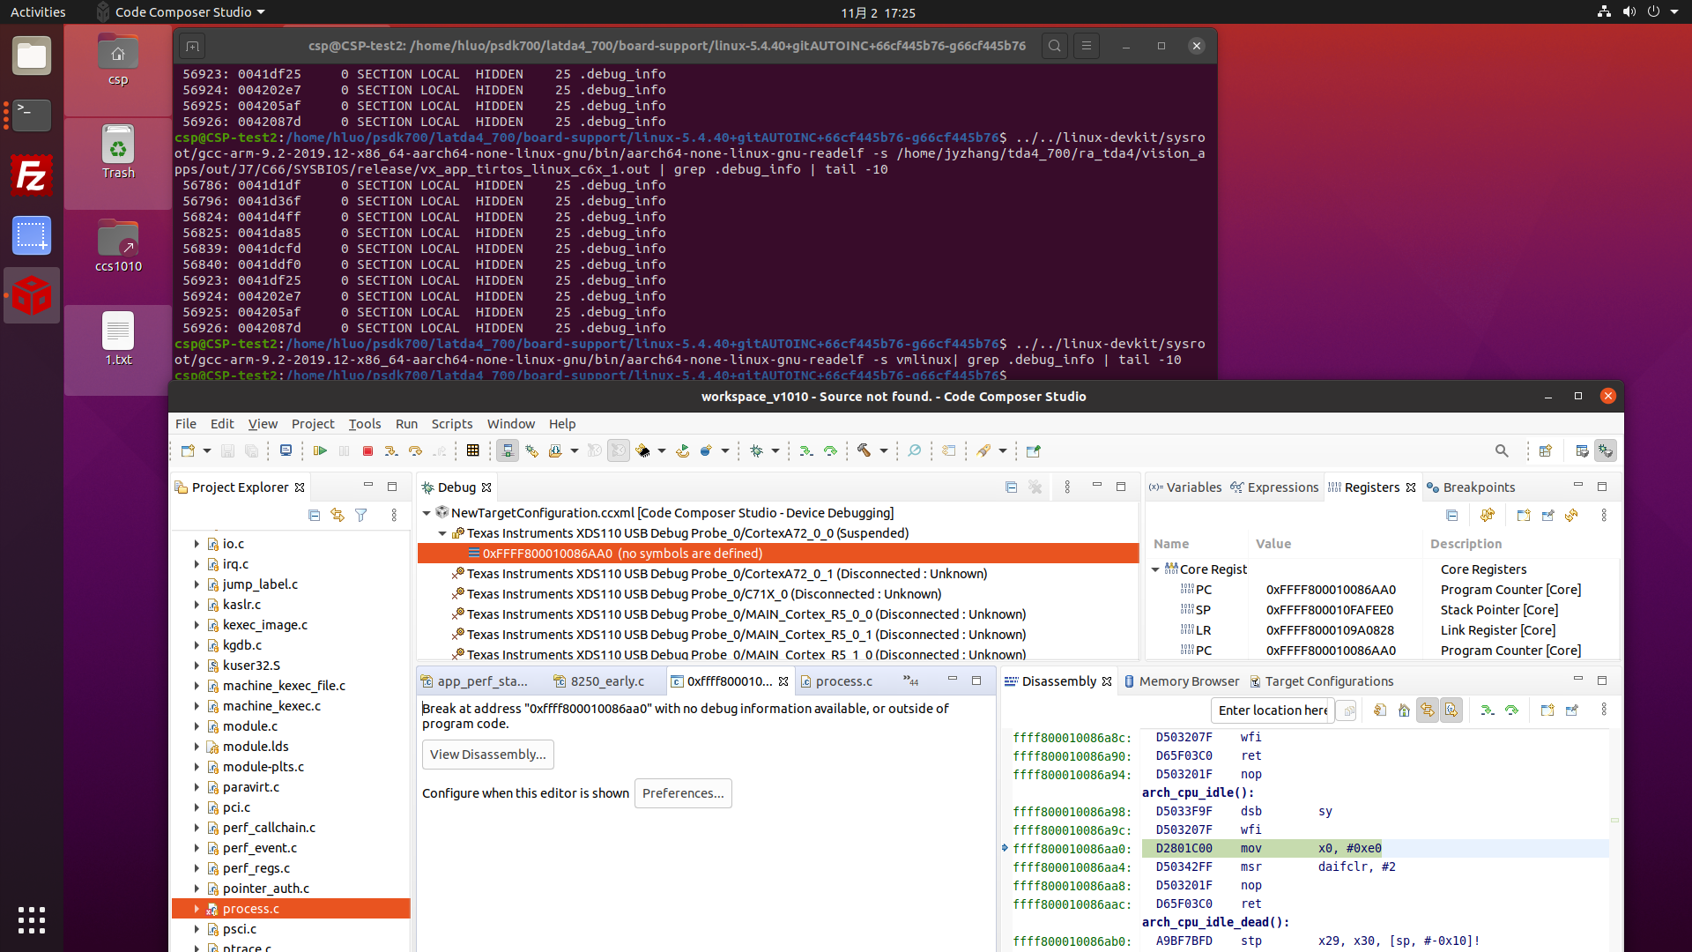Click the Refresh arrows icon in Registers view
1692x952 pixels.
point(1571,515)
